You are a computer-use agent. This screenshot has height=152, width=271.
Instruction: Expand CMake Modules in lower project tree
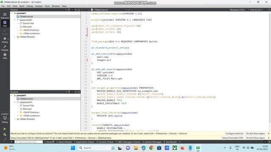click(15, 119)
